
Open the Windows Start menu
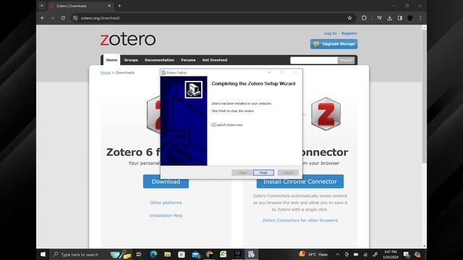tap(43, 254)
